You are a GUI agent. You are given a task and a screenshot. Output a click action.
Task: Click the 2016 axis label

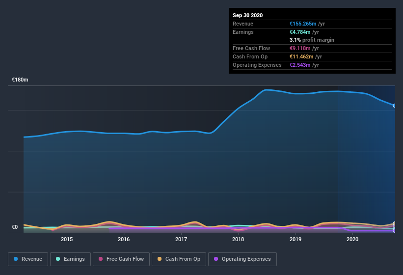click(x=124, y=239)
